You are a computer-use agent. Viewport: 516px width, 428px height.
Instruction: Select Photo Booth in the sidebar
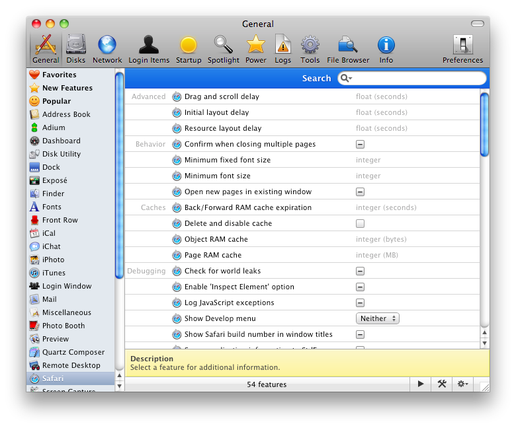[70, 326]
